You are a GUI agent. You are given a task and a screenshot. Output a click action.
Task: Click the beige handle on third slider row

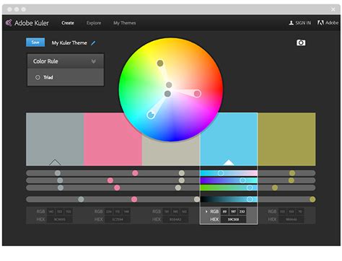[178, 187]
